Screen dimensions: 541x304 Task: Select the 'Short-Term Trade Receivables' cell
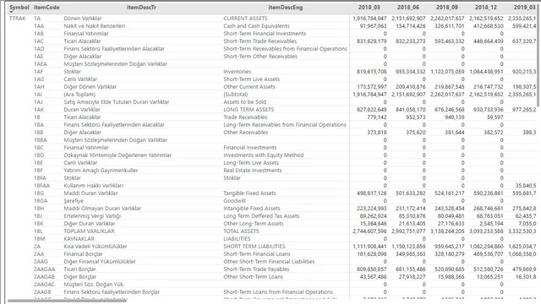260,41
